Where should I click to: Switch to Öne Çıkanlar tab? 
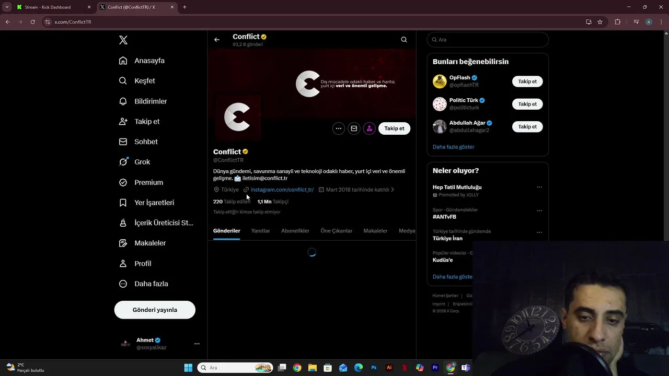337,231
